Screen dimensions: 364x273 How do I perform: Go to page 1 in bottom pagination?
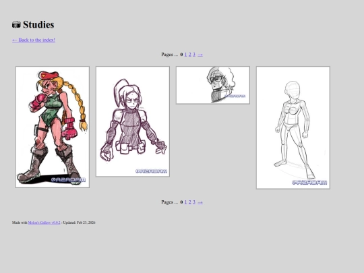click(x=185, y=202)
